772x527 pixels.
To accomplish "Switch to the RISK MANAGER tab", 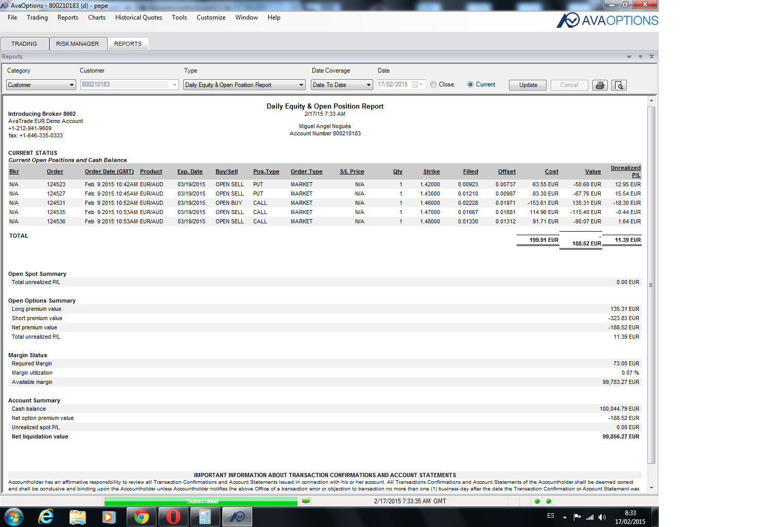I will (77, 44).
